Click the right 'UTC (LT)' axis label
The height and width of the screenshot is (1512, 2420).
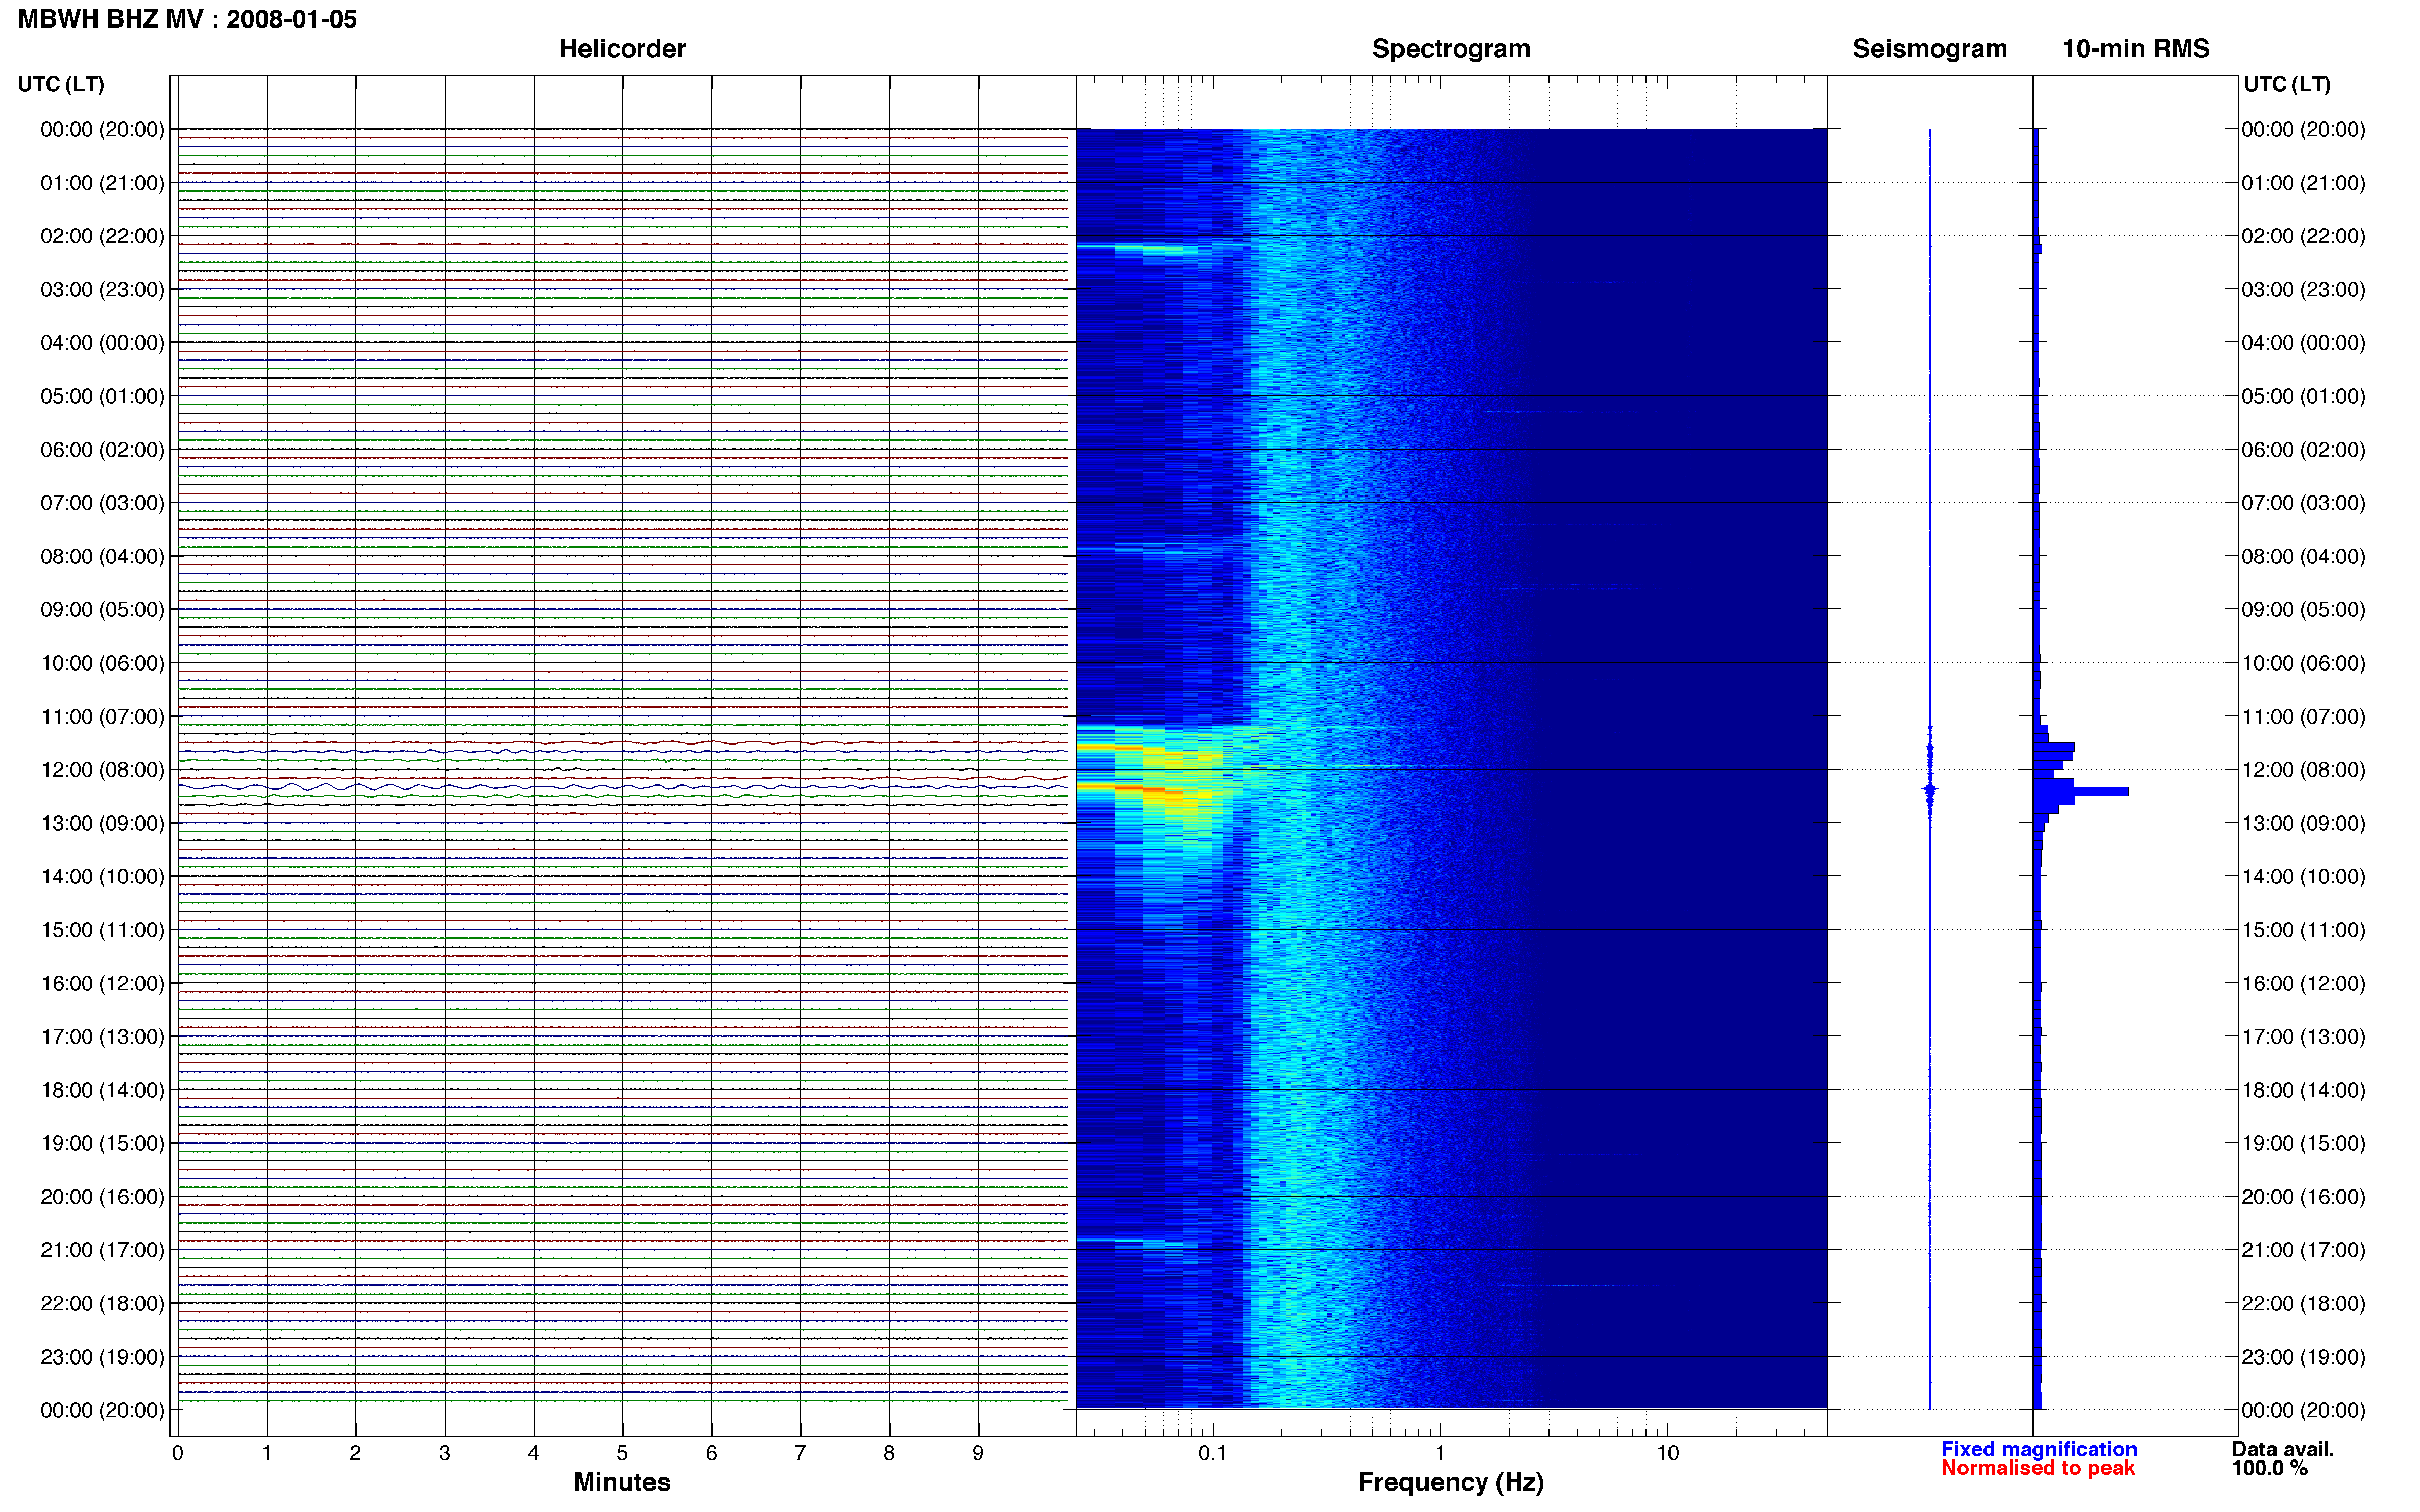coord(2287,84)
